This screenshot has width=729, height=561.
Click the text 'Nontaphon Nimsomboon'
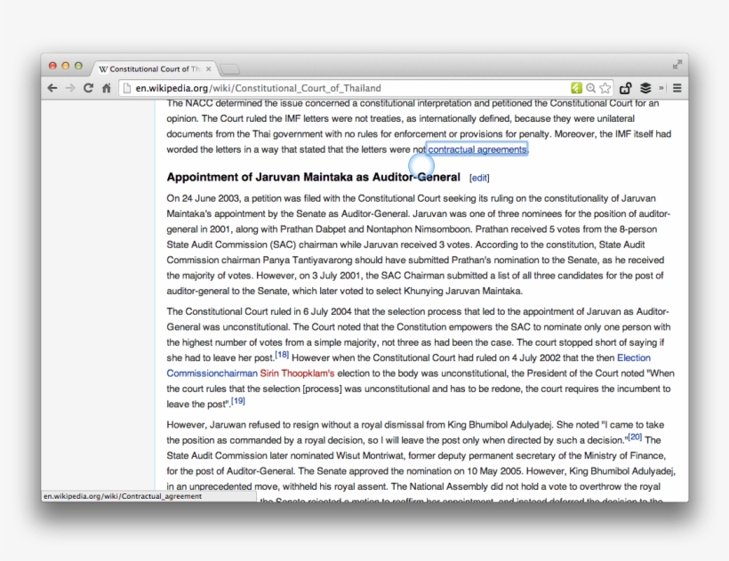click(x=418, y=229)
